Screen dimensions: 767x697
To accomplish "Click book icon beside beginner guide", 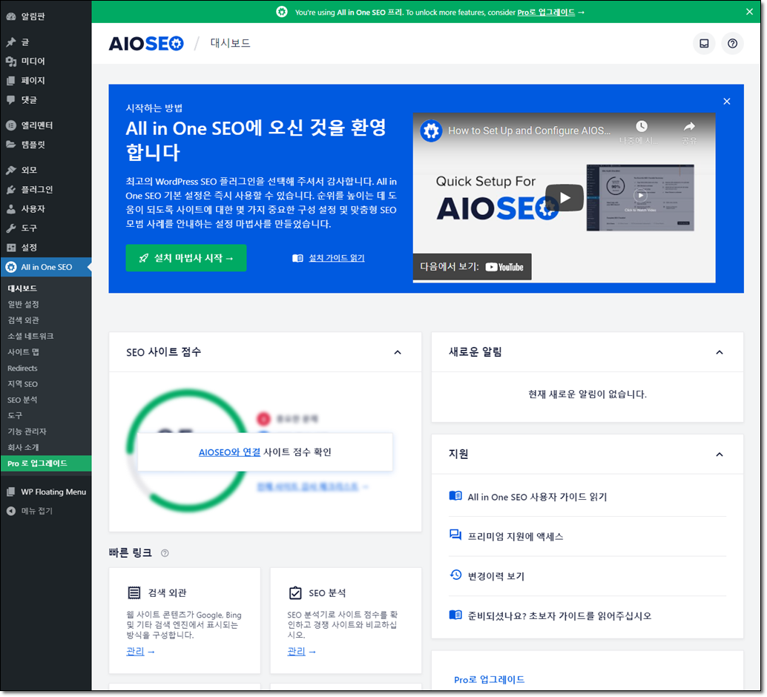I will [x=455, y=615].
